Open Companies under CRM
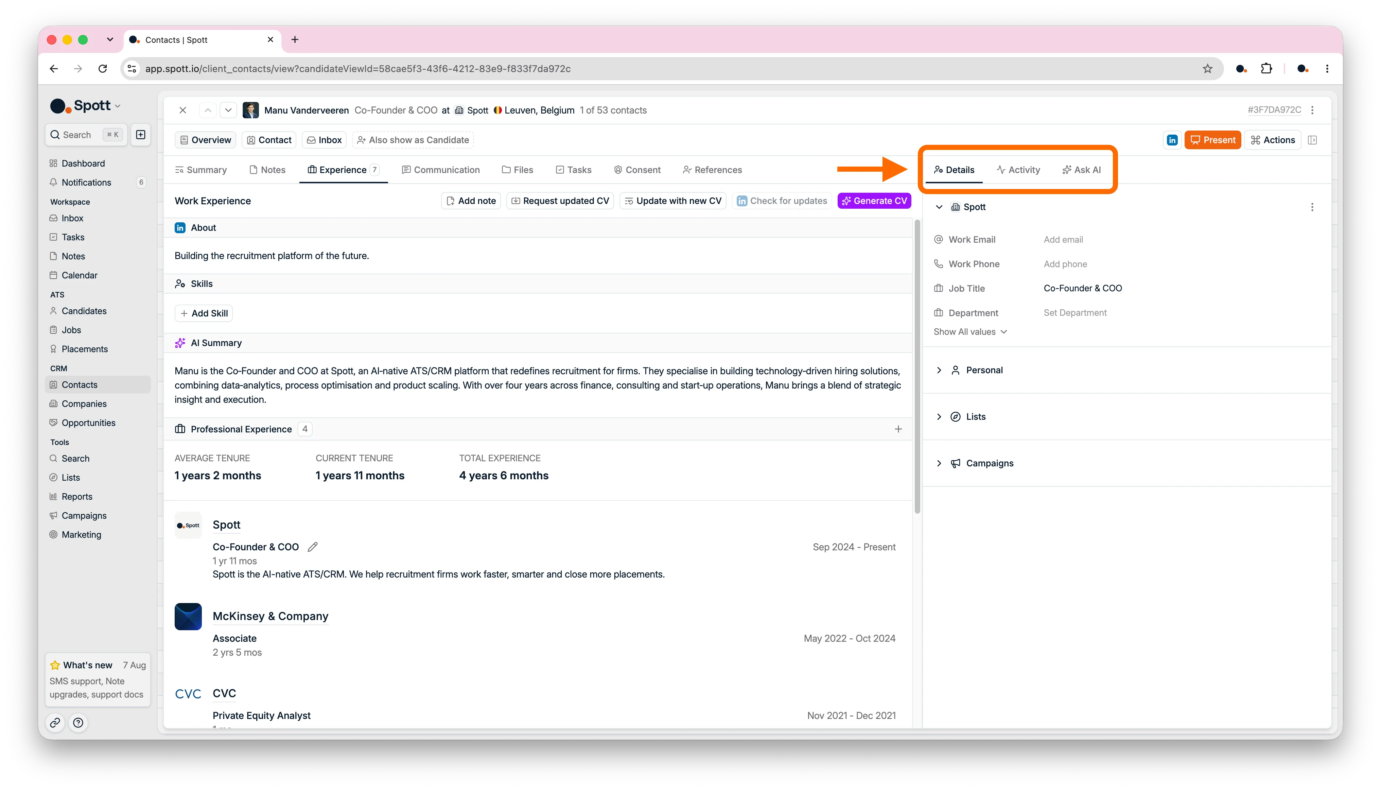 [98, 404]
